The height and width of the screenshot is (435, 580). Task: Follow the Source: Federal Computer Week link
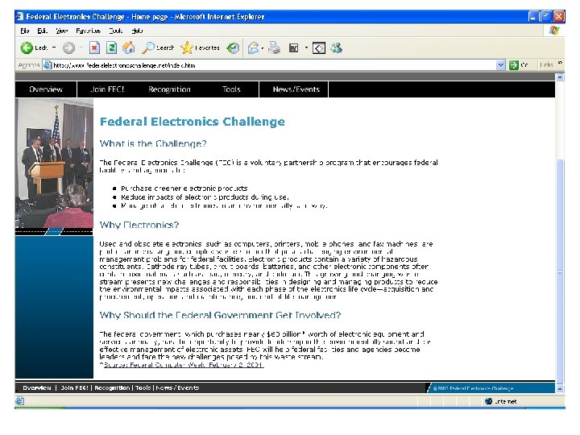[184, 365]
